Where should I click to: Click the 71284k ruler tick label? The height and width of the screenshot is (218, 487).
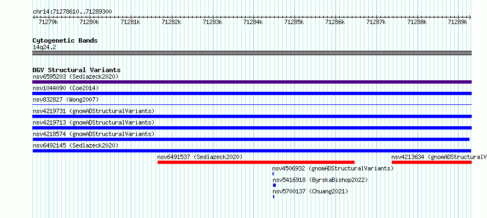pyautogui.click(x=253, y=22)
